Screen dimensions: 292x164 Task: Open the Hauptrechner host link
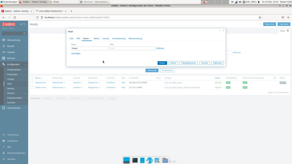coord(40,83)
